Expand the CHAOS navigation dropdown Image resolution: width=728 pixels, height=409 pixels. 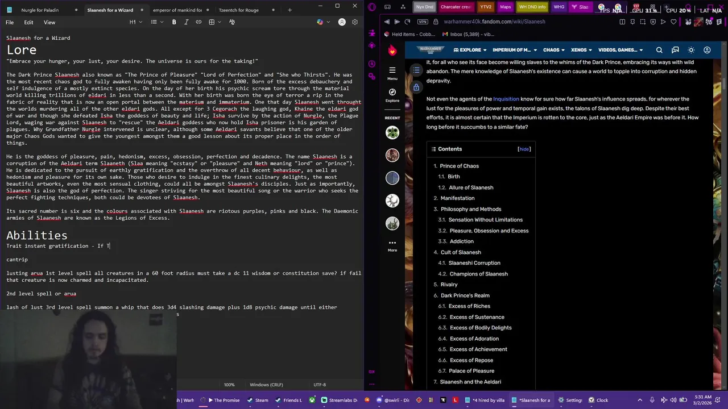click(x=554, y=50)
